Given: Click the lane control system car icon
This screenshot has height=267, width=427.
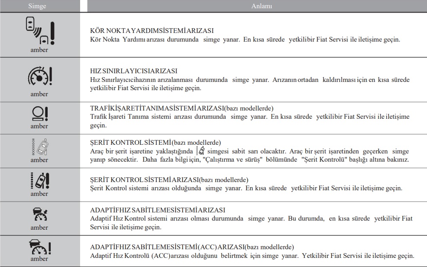Looking at the screenshot, I should coord(40,147).
